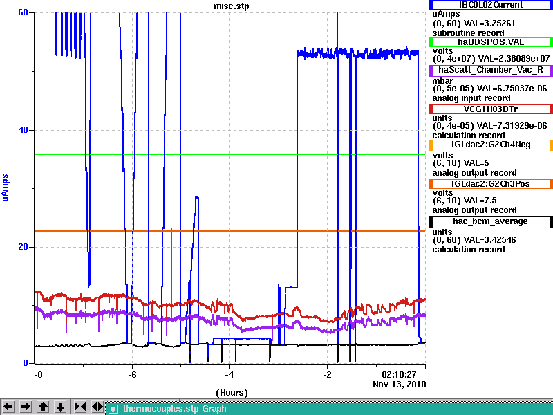Click the icon beside thermocouples.stp Graph title

(113, 409)
